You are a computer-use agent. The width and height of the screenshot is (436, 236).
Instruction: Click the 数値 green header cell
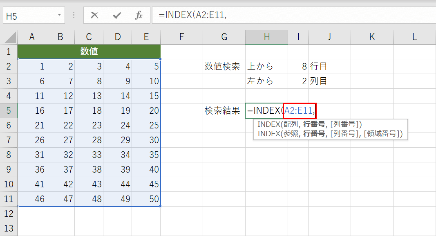89,51
